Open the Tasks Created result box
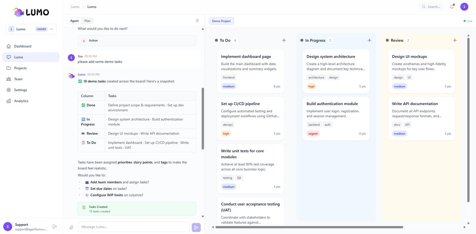 pyautogui.click(x=137, y=209)
